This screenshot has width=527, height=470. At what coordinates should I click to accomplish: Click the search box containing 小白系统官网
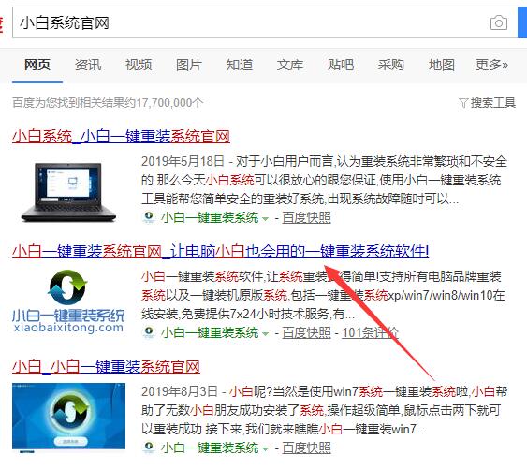coord(265,22)
